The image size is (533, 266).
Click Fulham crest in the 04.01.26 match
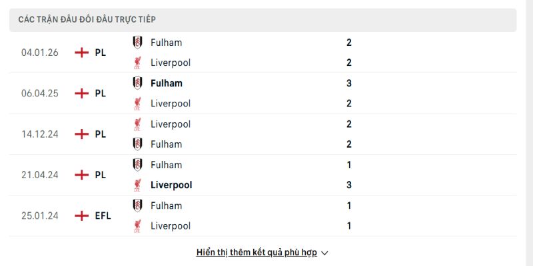click(x=137, y=43)
